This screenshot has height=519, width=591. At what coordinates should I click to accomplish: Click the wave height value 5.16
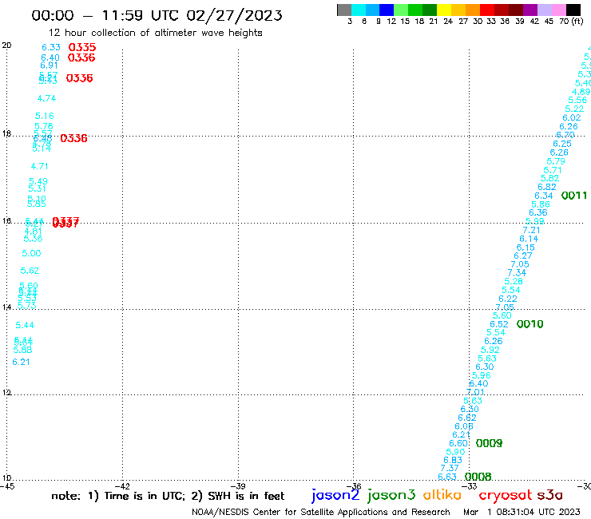click(45, 116)
